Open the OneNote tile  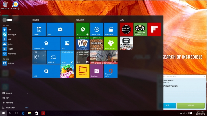point(97,71)
